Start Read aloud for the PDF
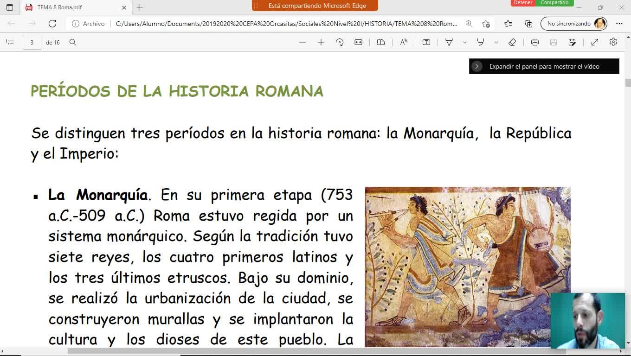Image resolution: width=631 pixels, height=356 pixels. pos(404,42)
